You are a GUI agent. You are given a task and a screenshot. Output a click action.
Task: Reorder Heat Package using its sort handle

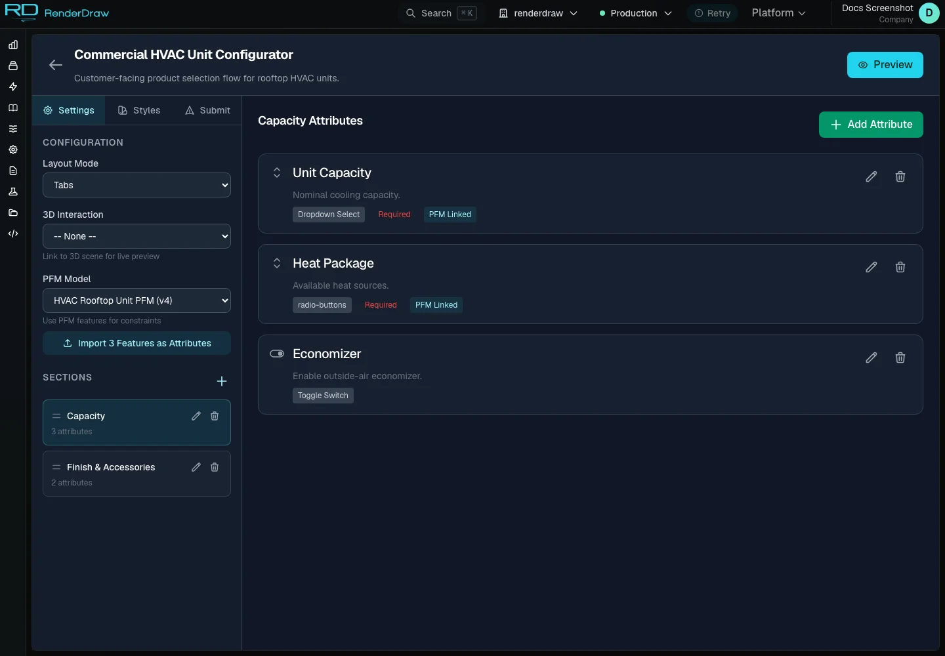click(x=277, y=263)
